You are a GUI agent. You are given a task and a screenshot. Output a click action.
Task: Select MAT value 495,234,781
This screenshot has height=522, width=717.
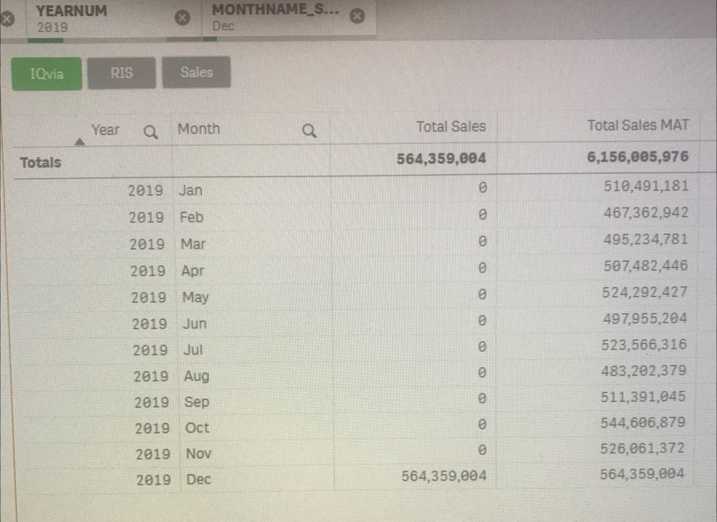tap(646, 239)
